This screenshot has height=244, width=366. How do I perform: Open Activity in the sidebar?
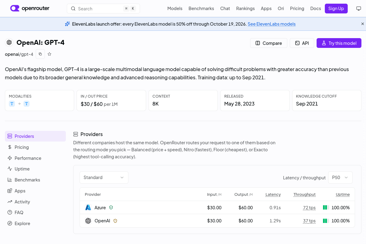[35, 202]
